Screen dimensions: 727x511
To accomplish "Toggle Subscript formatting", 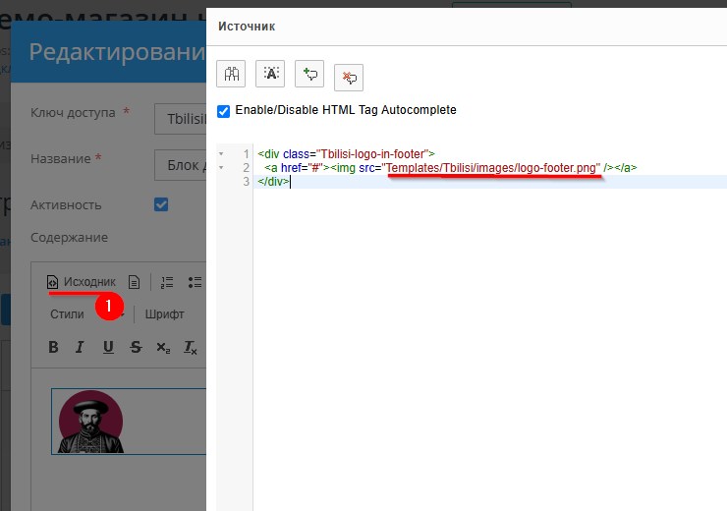I will (163, 347).
